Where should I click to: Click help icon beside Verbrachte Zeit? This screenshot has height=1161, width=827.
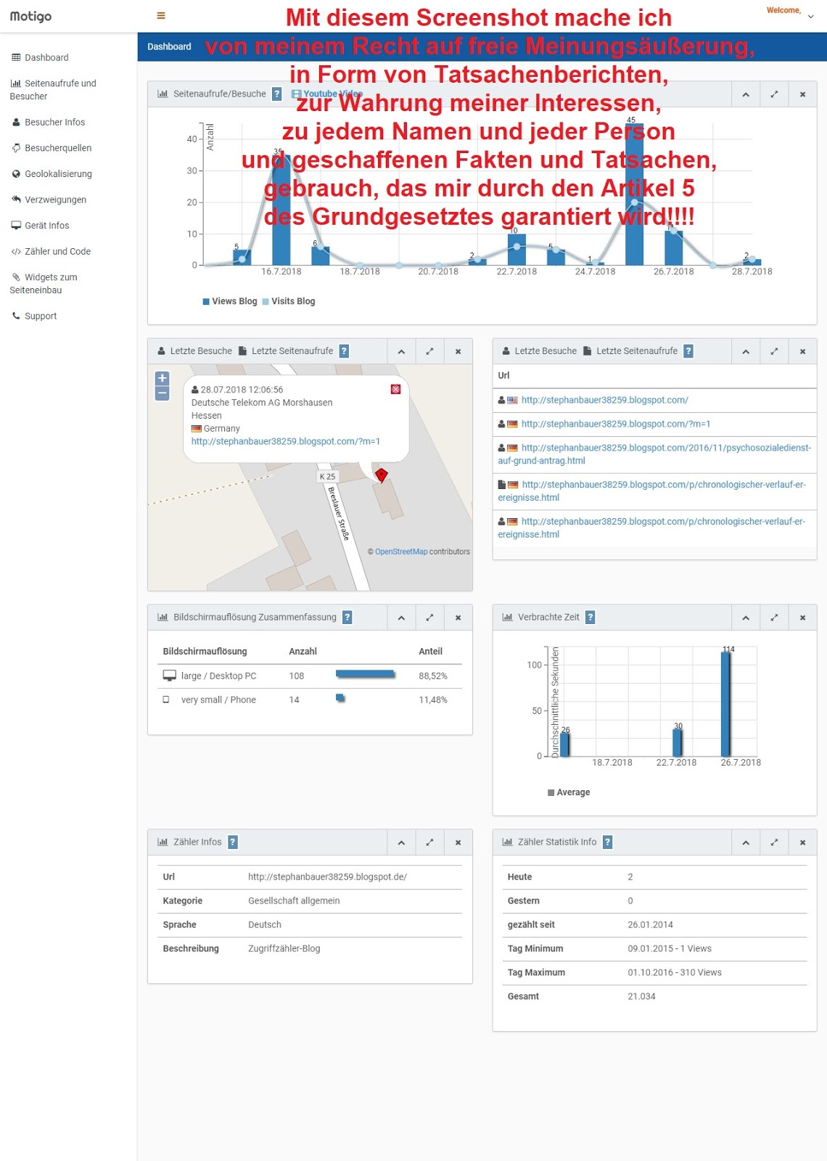[x=591, y=618]
